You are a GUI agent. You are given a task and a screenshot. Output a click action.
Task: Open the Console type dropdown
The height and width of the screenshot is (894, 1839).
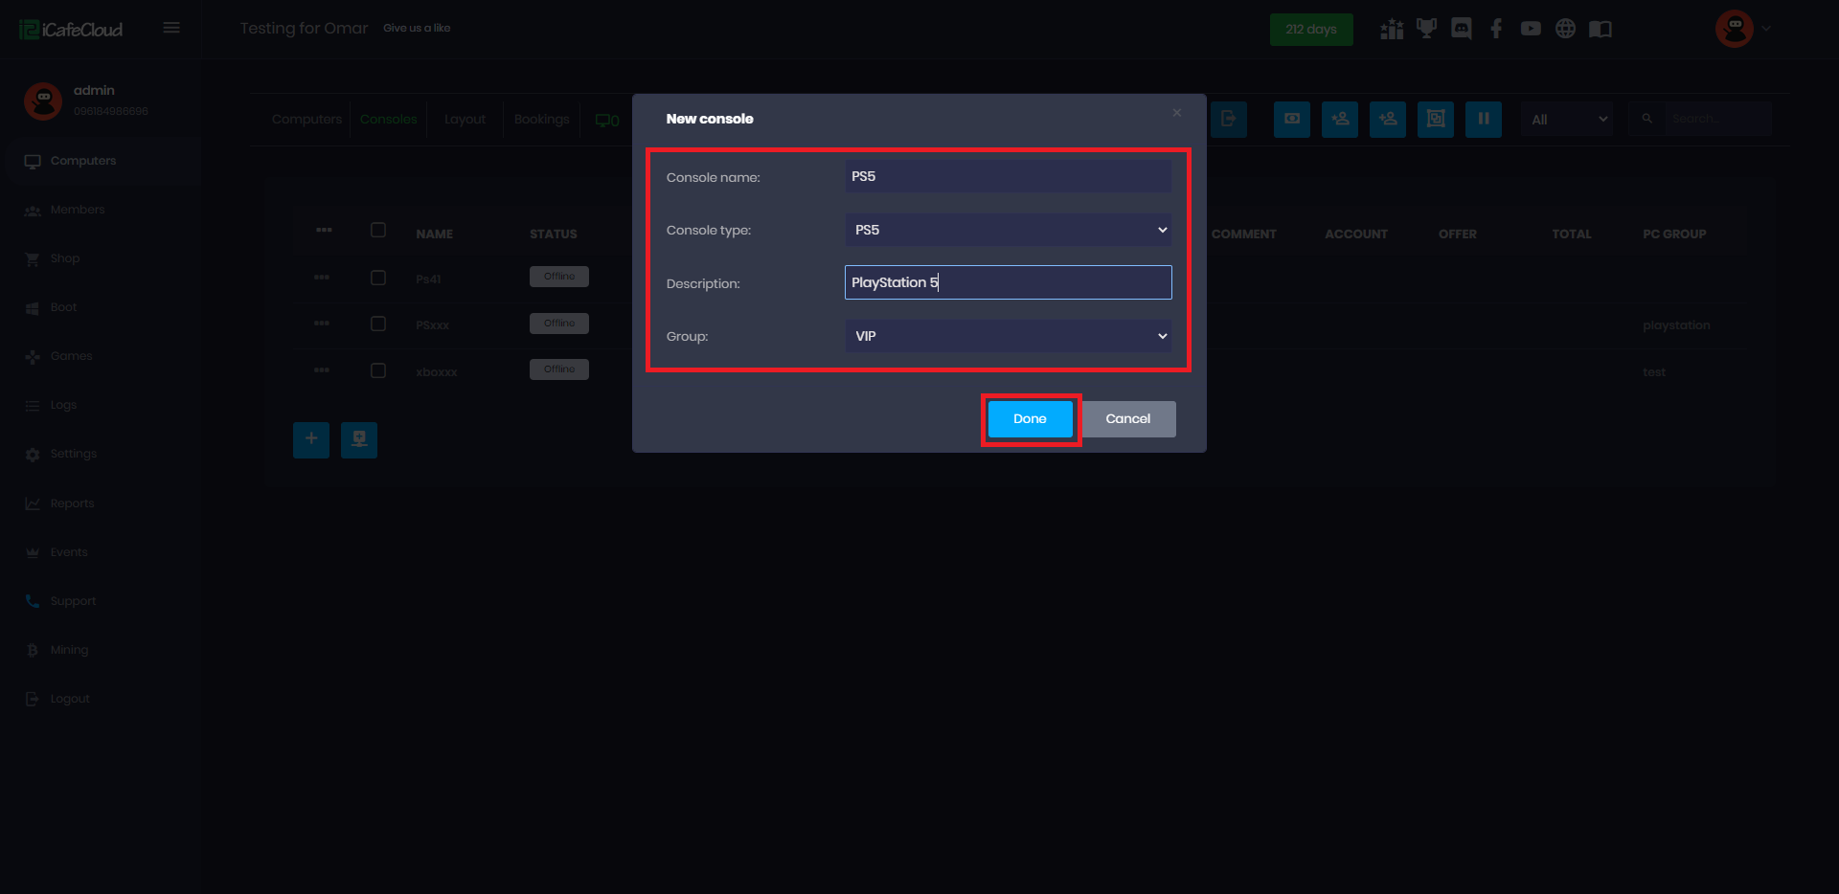point(1008,230)
